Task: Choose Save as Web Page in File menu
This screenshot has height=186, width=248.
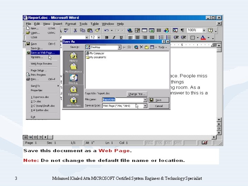Action: coord(43,53)
